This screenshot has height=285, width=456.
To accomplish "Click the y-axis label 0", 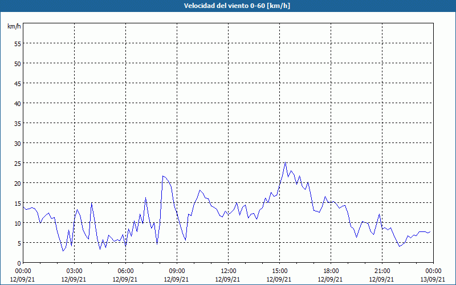I will click(19, 263).
